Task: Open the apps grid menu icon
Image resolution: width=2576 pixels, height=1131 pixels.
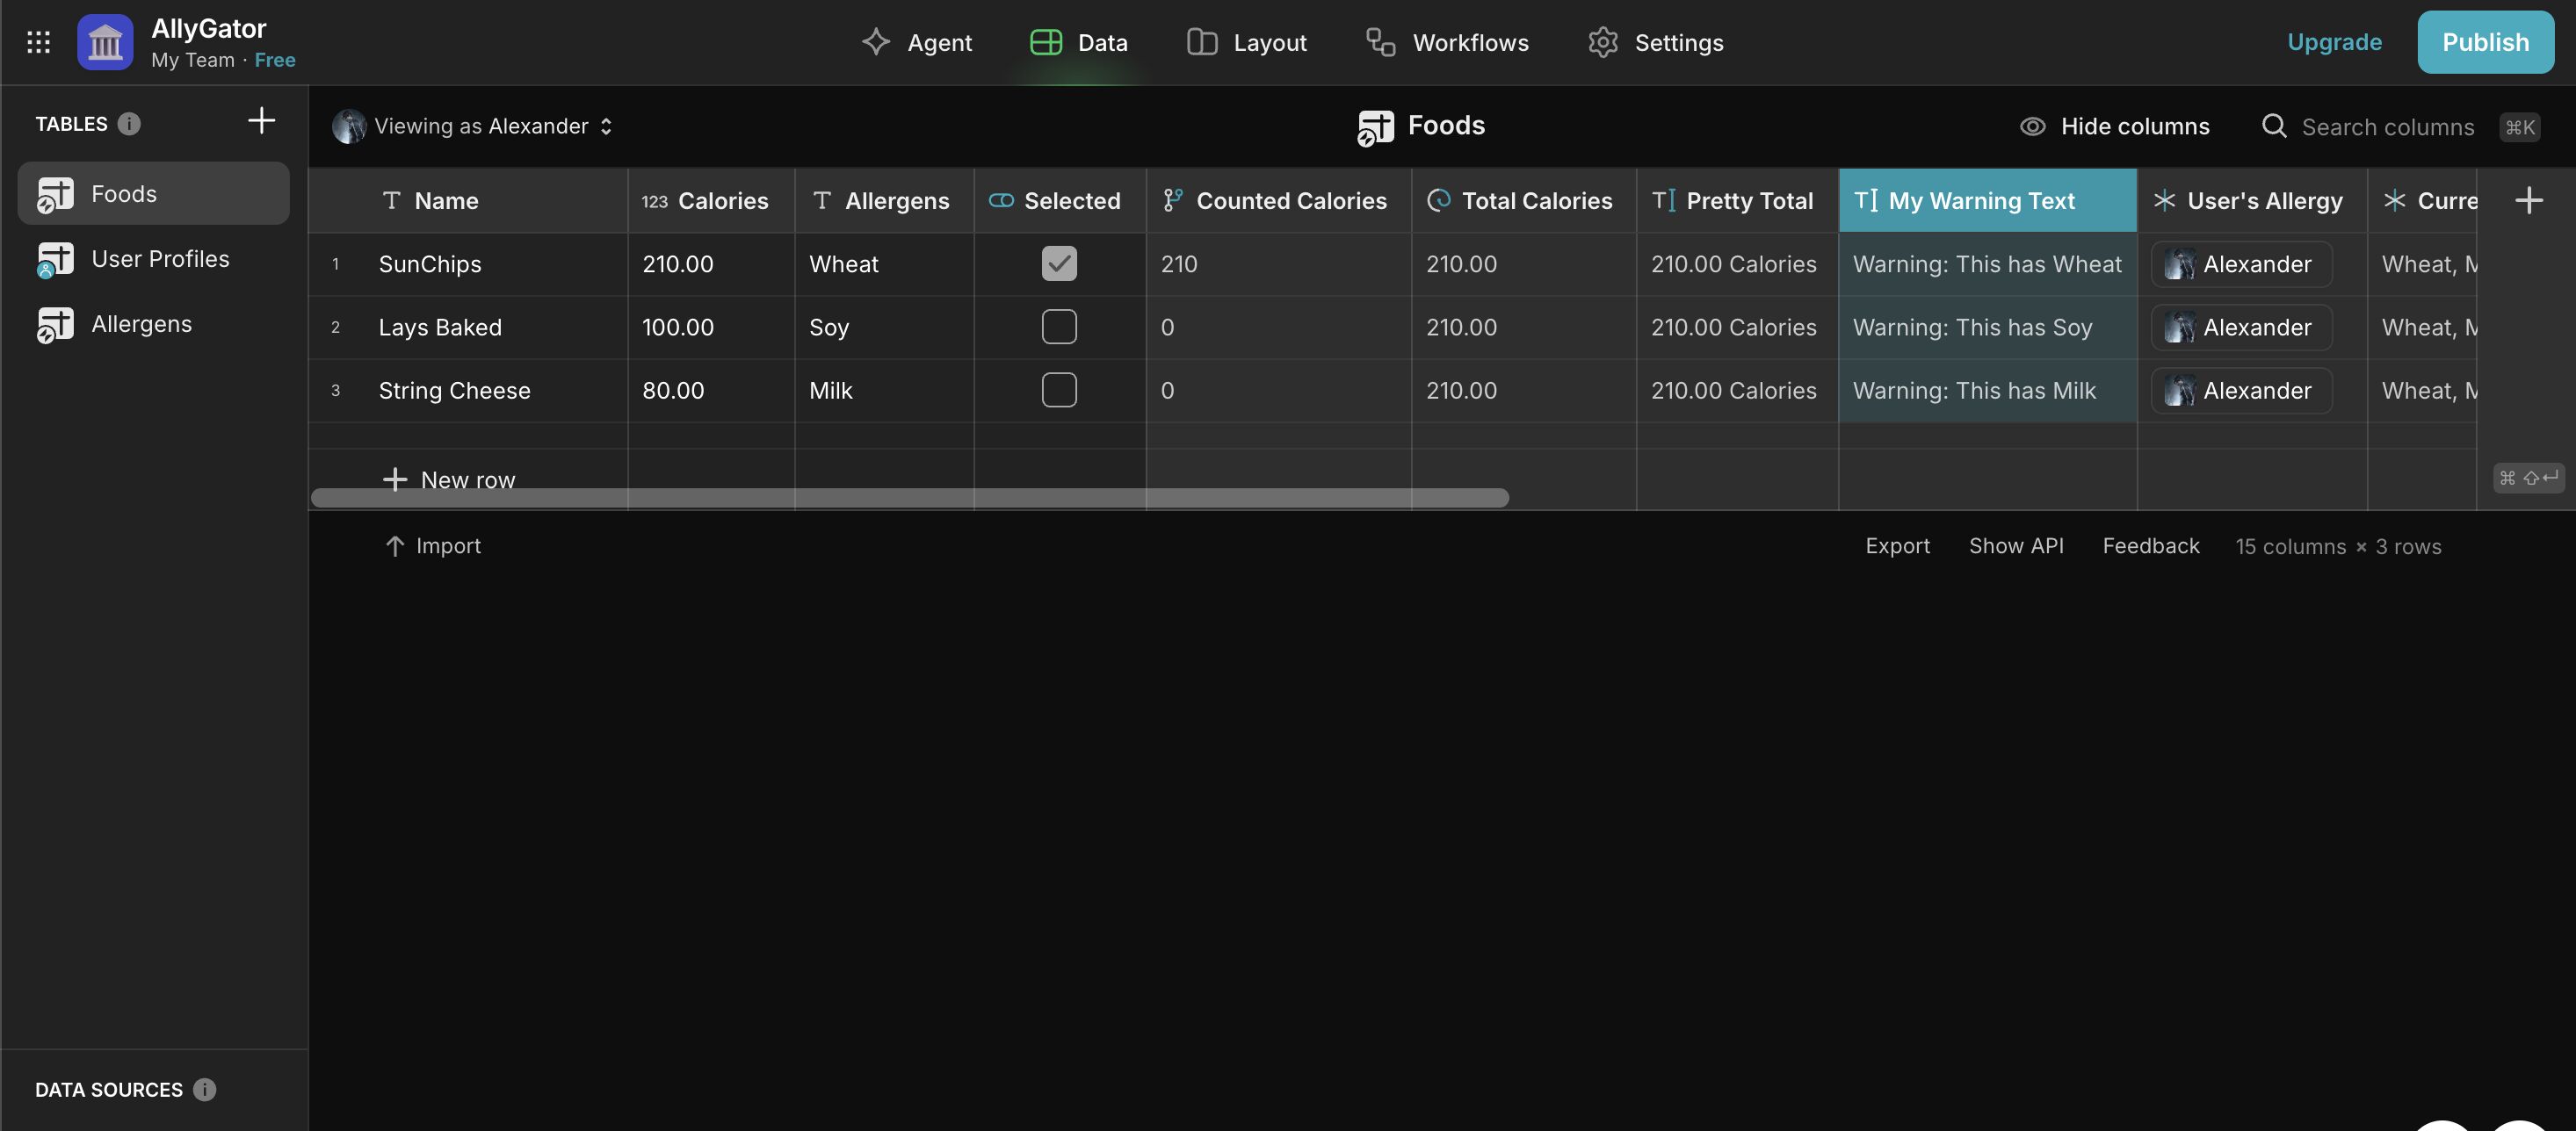Action: pos(38,42)
